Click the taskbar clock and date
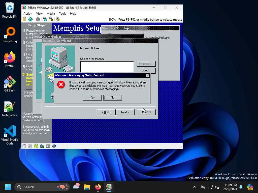The height and width of the screenshot is (193, 258). (x=230, y=187)
